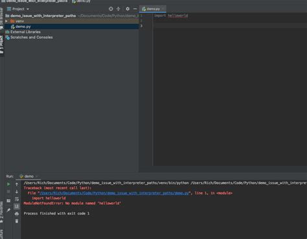This screenshot has width=307, height=239.
Task: Click the vertical Project tool window tab
Action: [x=1, y=45]
